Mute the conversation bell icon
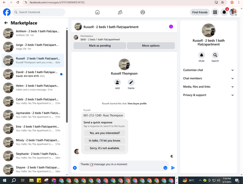 click(x=202, y=55)
